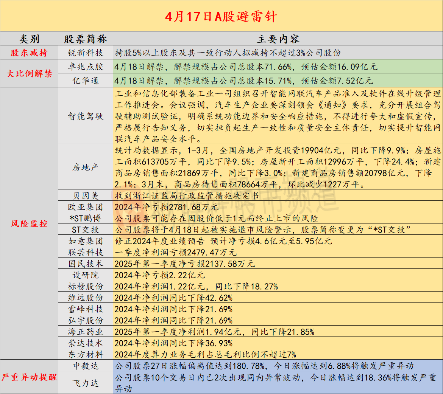Click the 工业和信息化部 paragraph content
443x394 pixels.
(278, 116)
